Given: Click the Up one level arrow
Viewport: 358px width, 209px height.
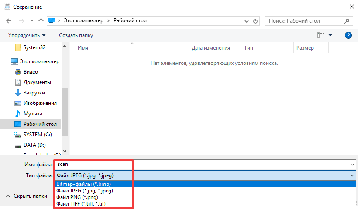Looking at the screenshot, I should 41,21.
